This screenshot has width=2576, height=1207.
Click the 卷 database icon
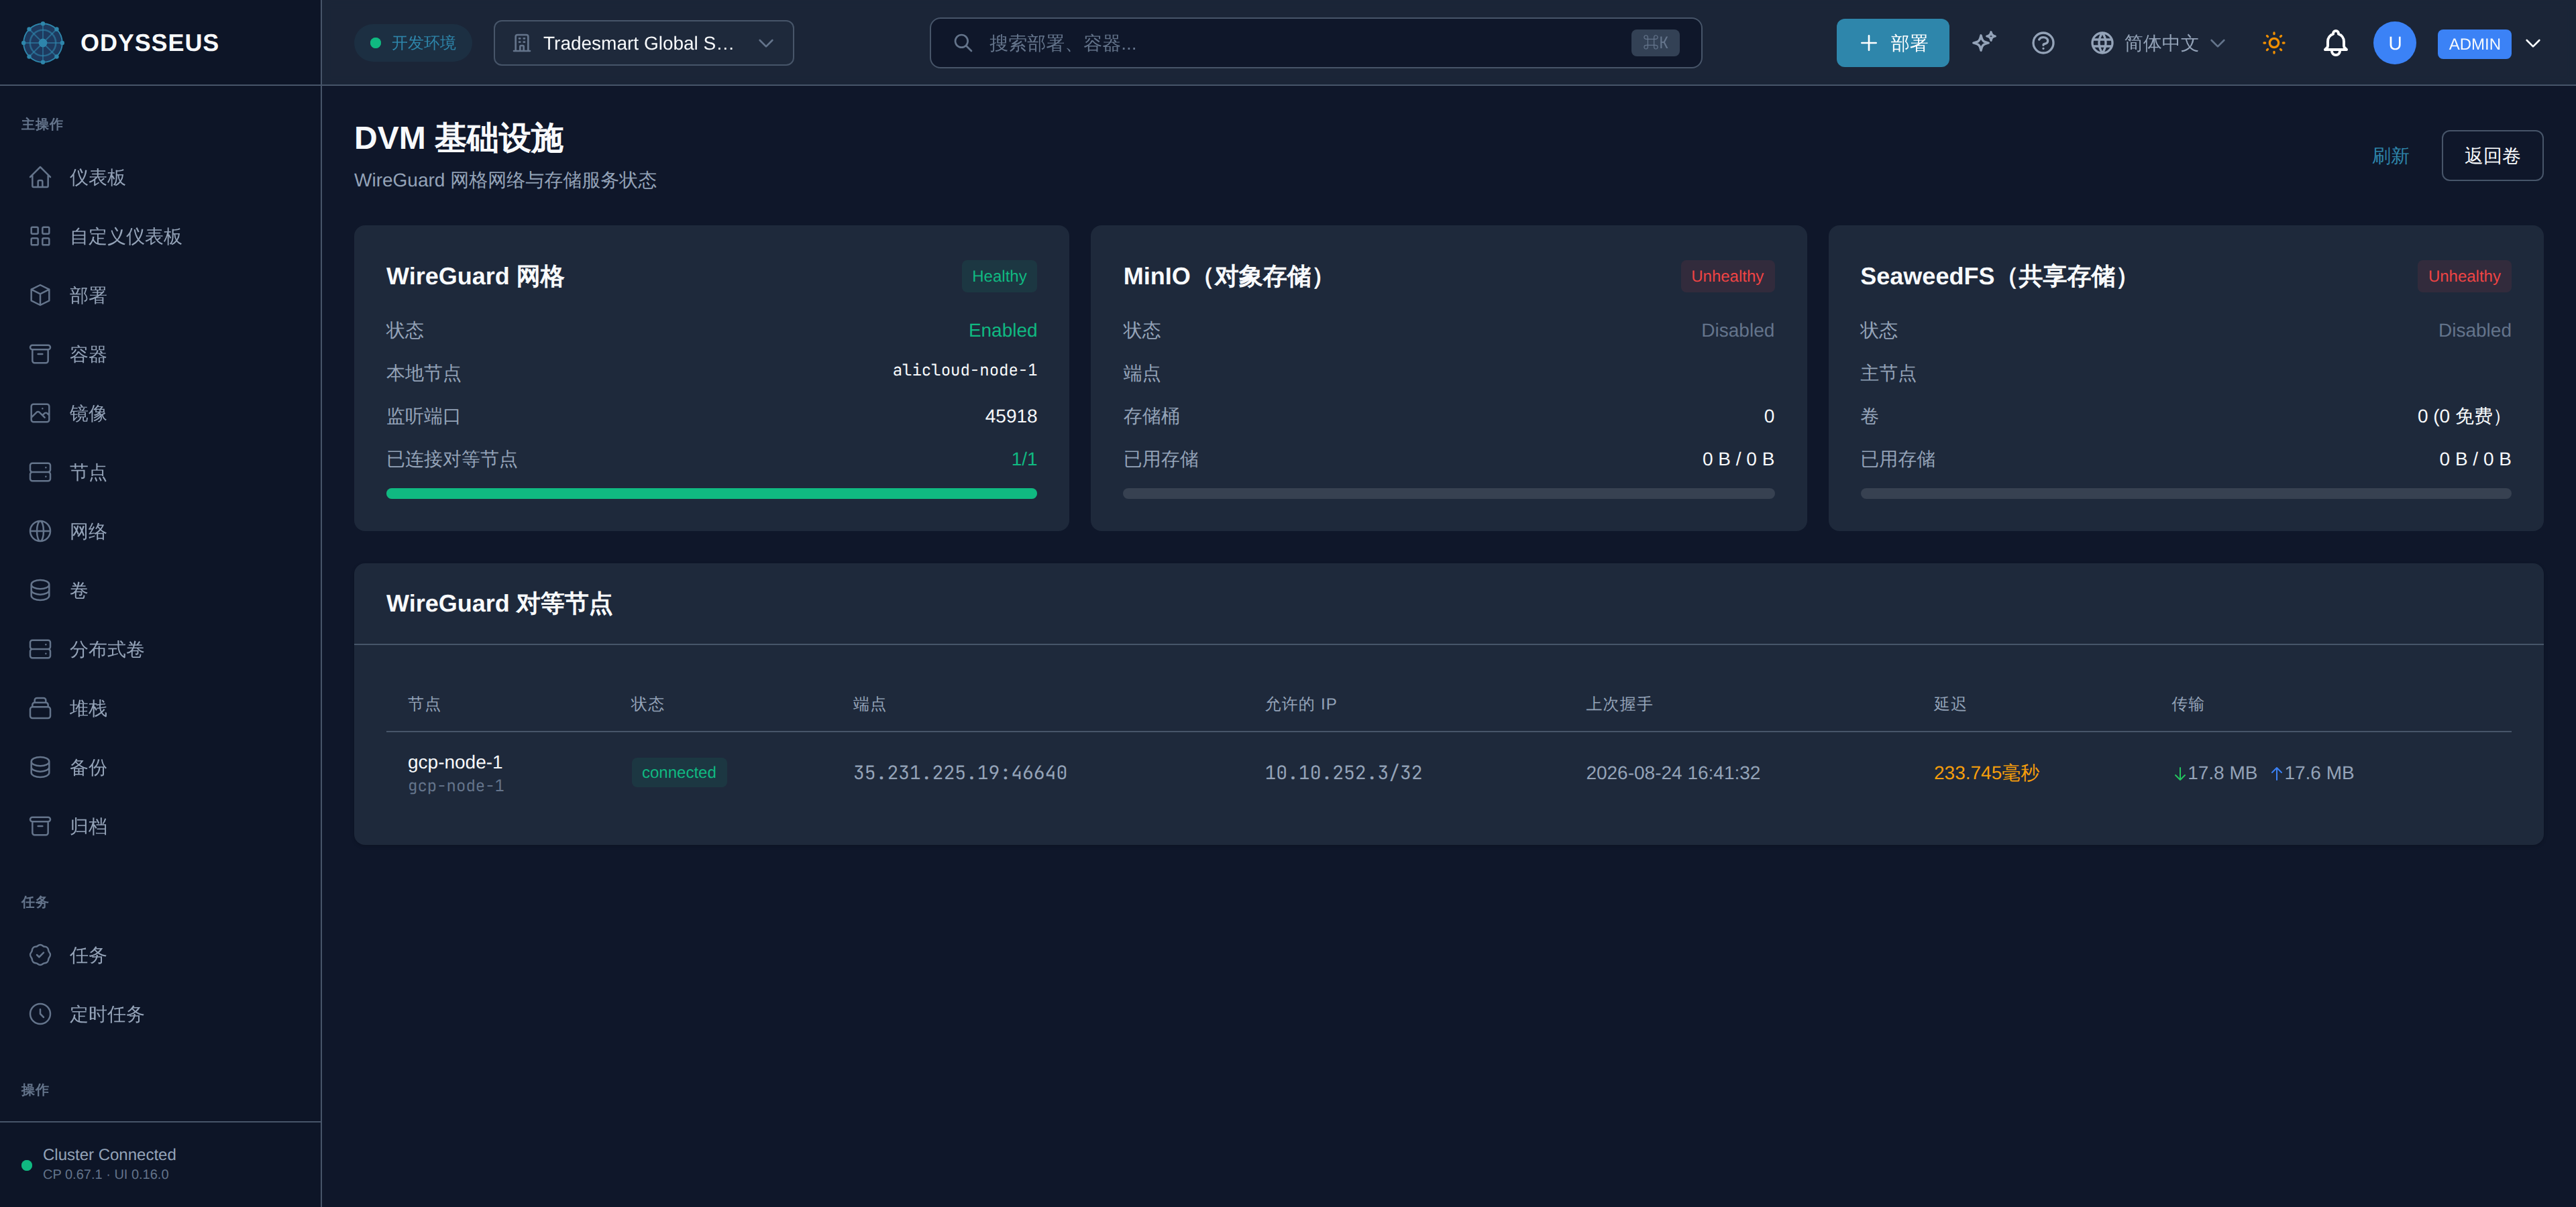coord(40,589)
